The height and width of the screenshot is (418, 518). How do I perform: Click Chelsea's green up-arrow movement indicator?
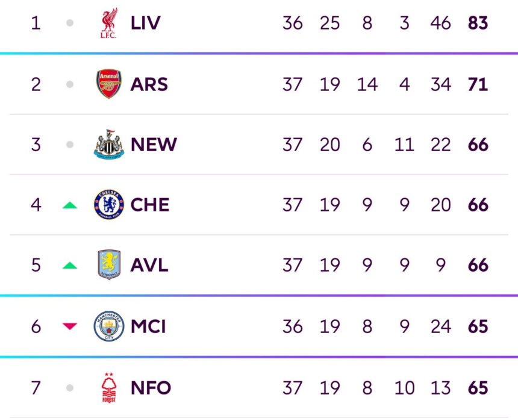(70, 205)
